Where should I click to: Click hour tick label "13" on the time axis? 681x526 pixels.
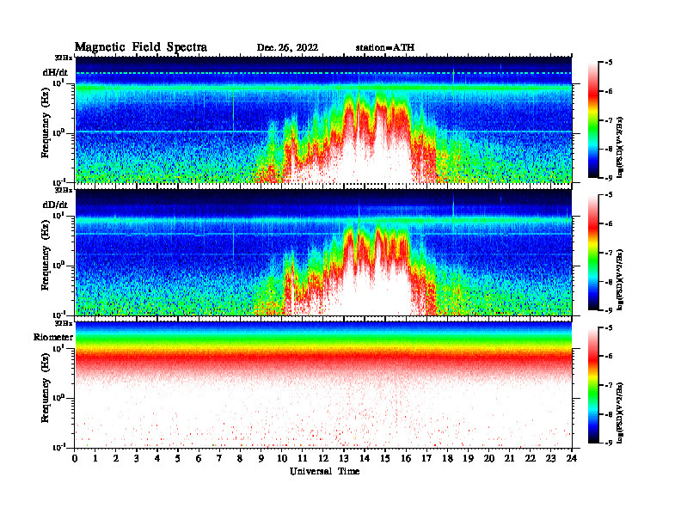(344, 459)
